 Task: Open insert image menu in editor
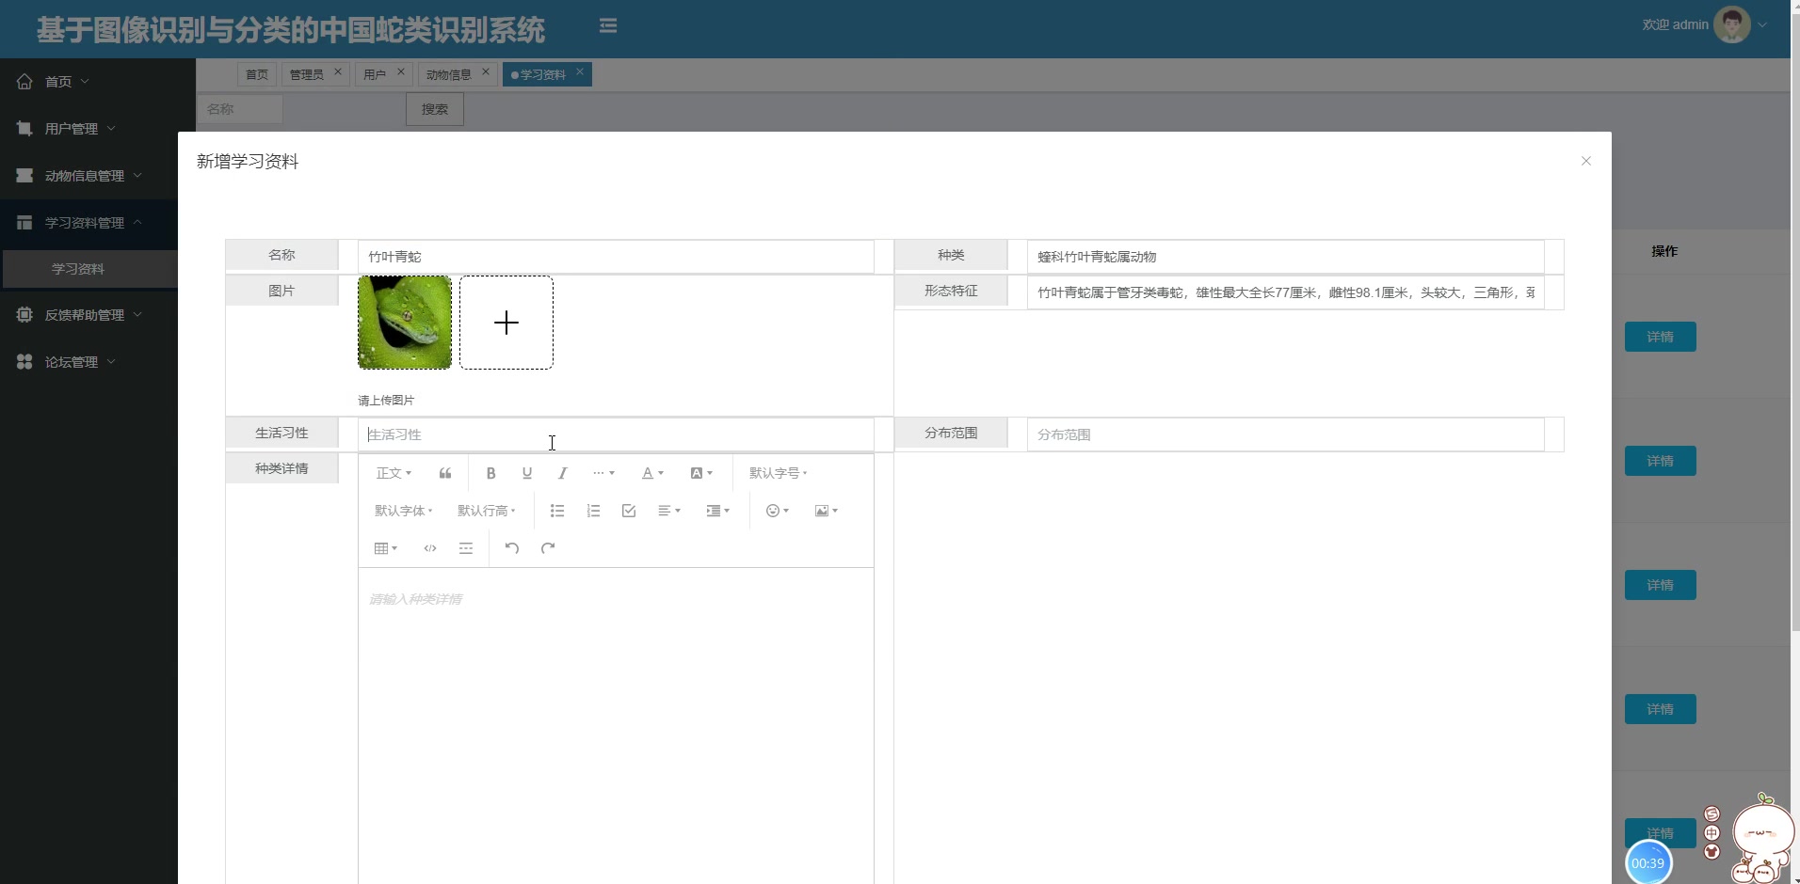click(827, 511)
